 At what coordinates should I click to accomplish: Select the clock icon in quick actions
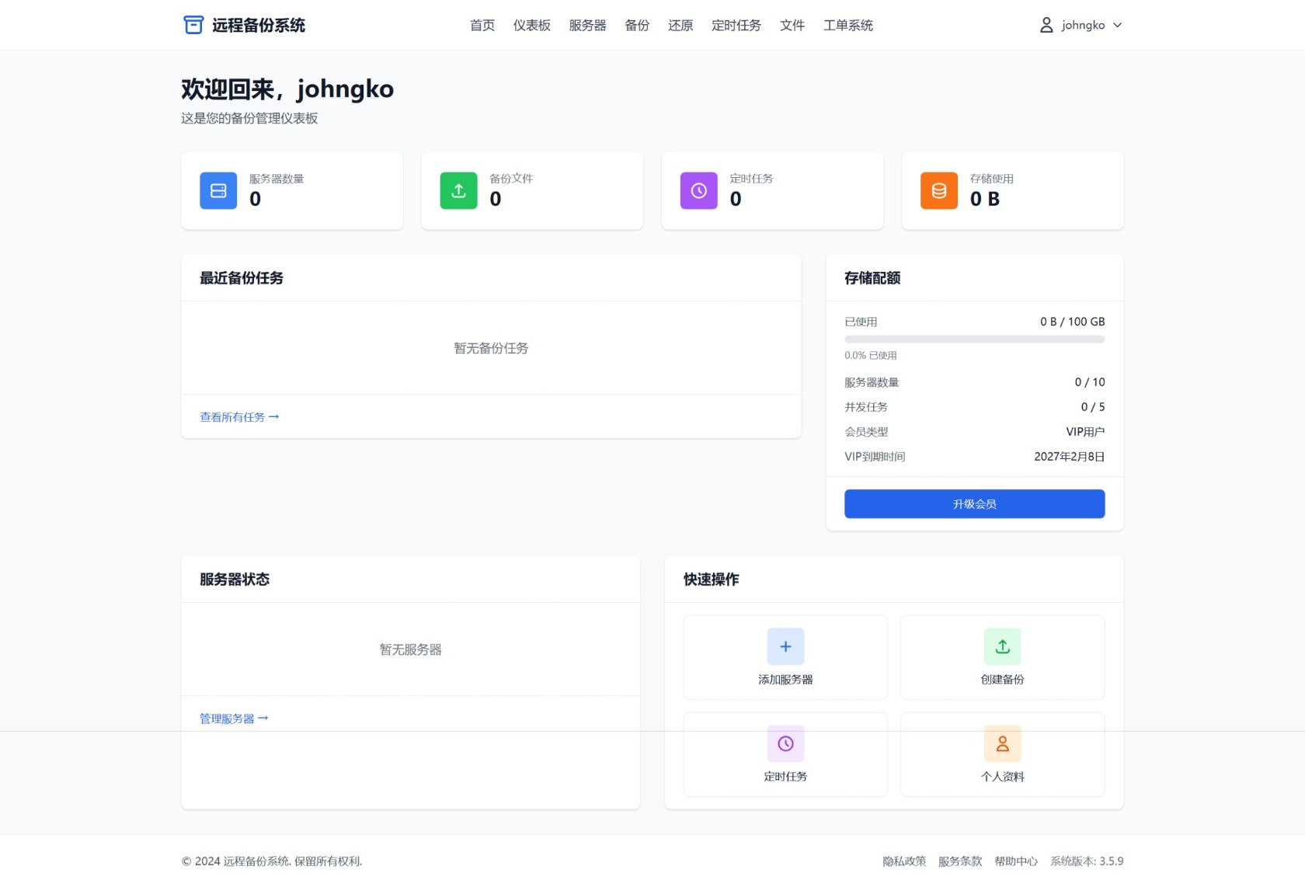tap(785, 743)
